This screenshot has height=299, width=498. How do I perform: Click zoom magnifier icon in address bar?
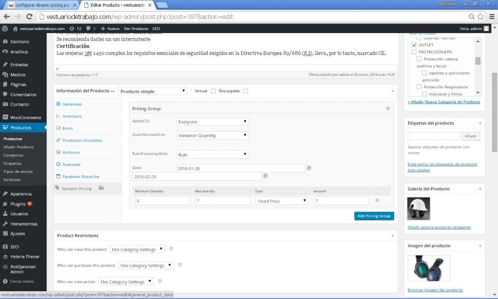click(472, 16)
